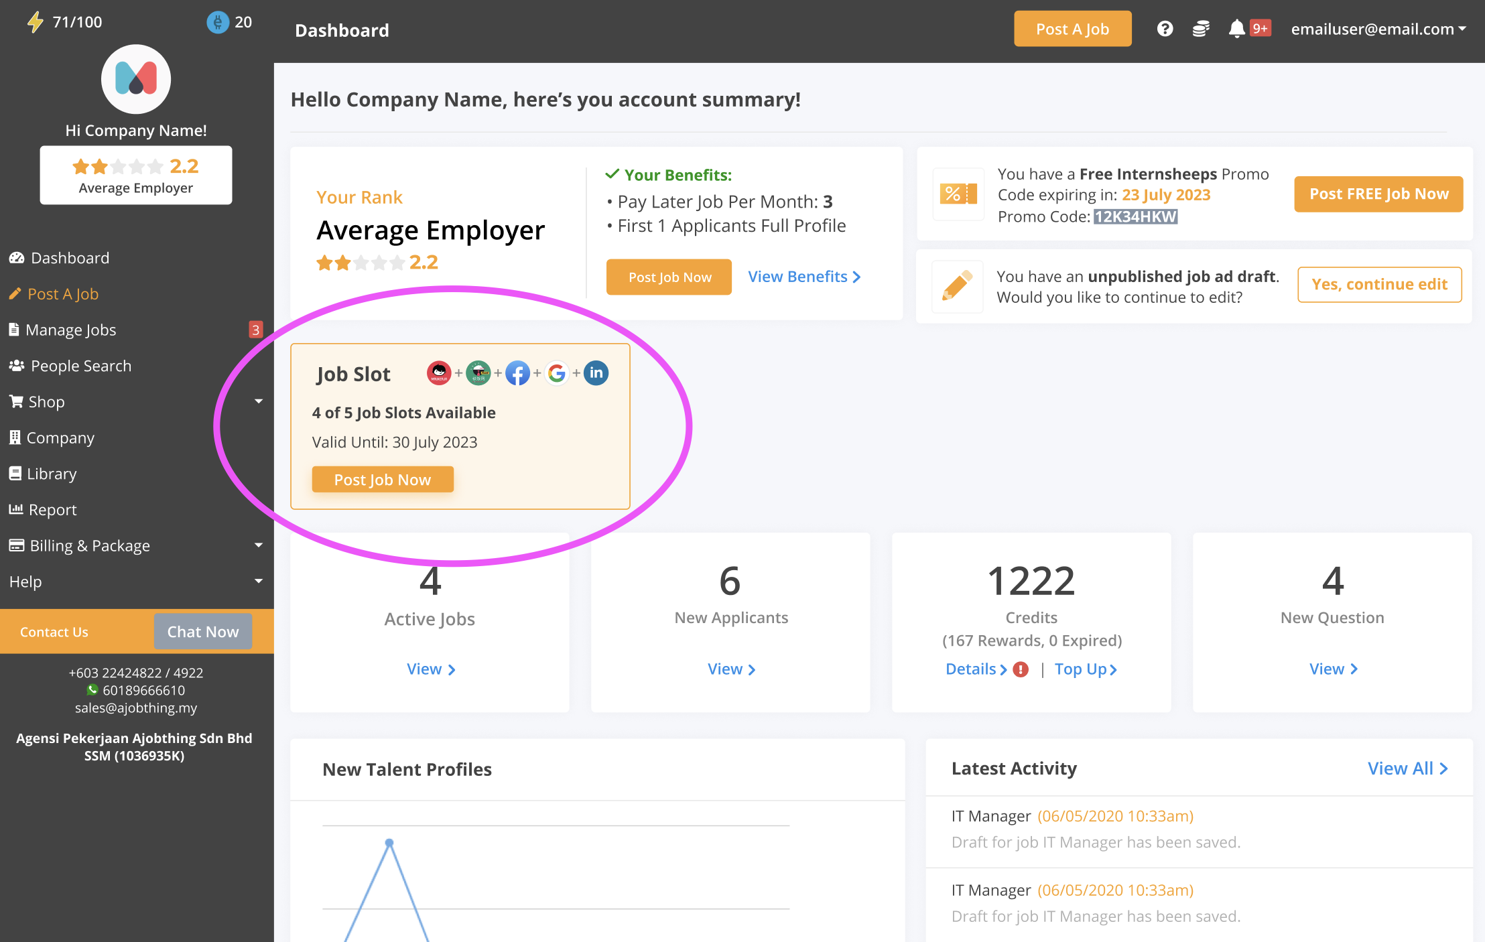Open View link under New Question
The height and width of the screenshot is (942, 1485).
point(1334,669)
